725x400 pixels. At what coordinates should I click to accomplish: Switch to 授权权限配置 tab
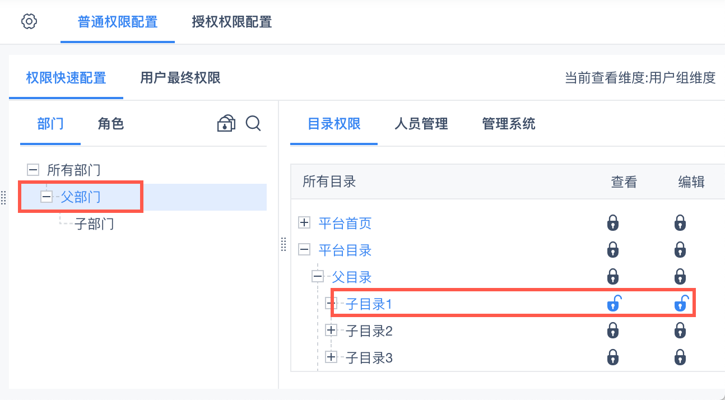[x=231, y=22]
